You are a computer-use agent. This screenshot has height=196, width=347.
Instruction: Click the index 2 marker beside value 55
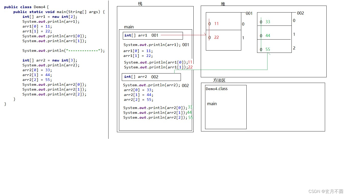(294, 48)
